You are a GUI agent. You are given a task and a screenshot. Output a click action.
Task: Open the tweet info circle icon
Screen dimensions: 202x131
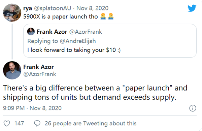[193, 108]
